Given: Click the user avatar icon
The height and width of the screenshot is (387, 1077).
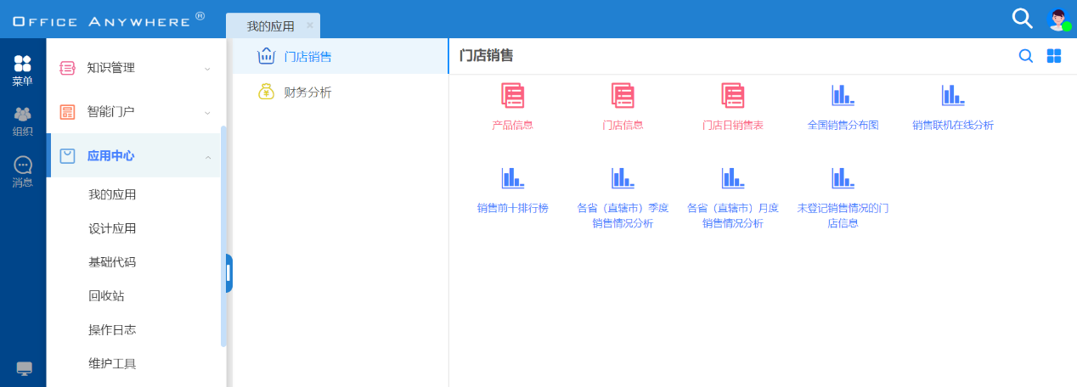Looking at the screenshot, I should 1058,20.
